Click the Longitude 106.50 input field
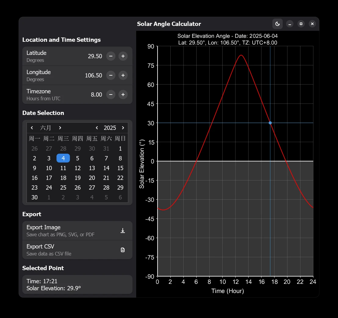The image size is (338, 318). (93, 75)
